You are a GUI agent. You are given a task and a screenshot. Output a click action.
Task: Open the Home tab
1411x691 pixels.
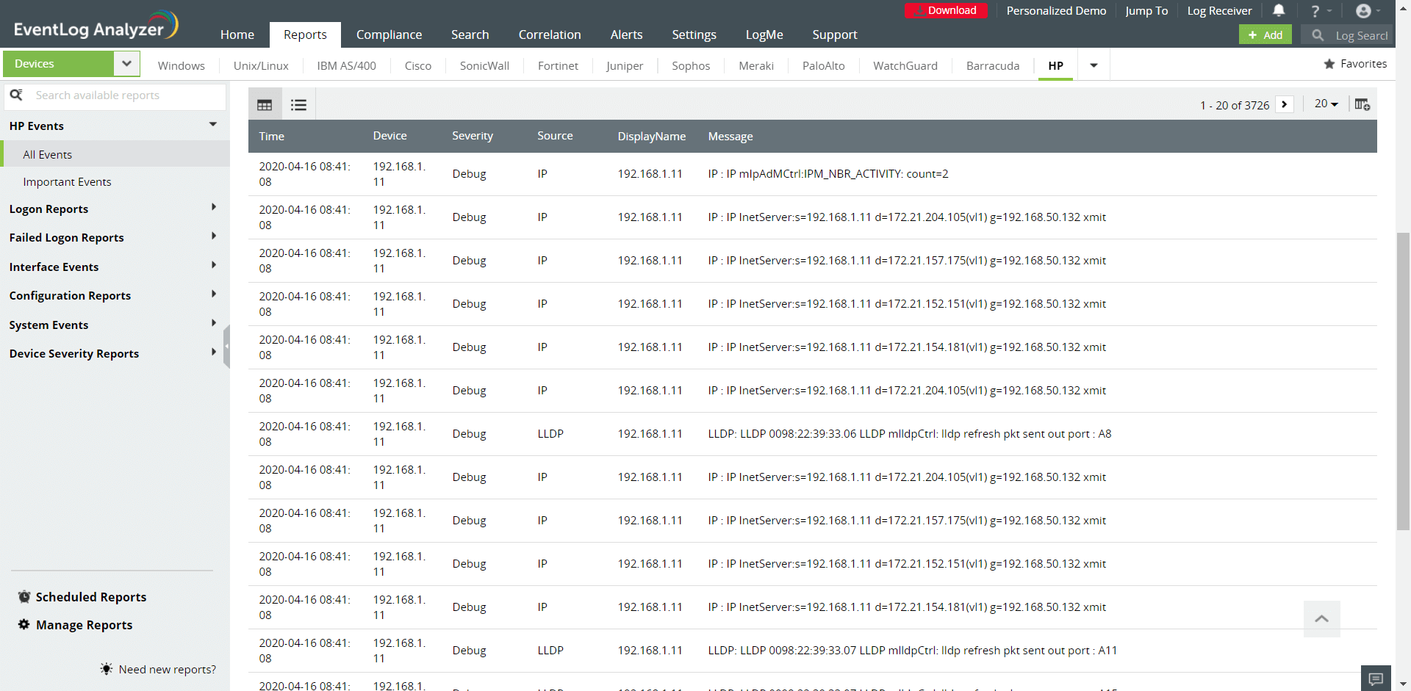point(237,35)
